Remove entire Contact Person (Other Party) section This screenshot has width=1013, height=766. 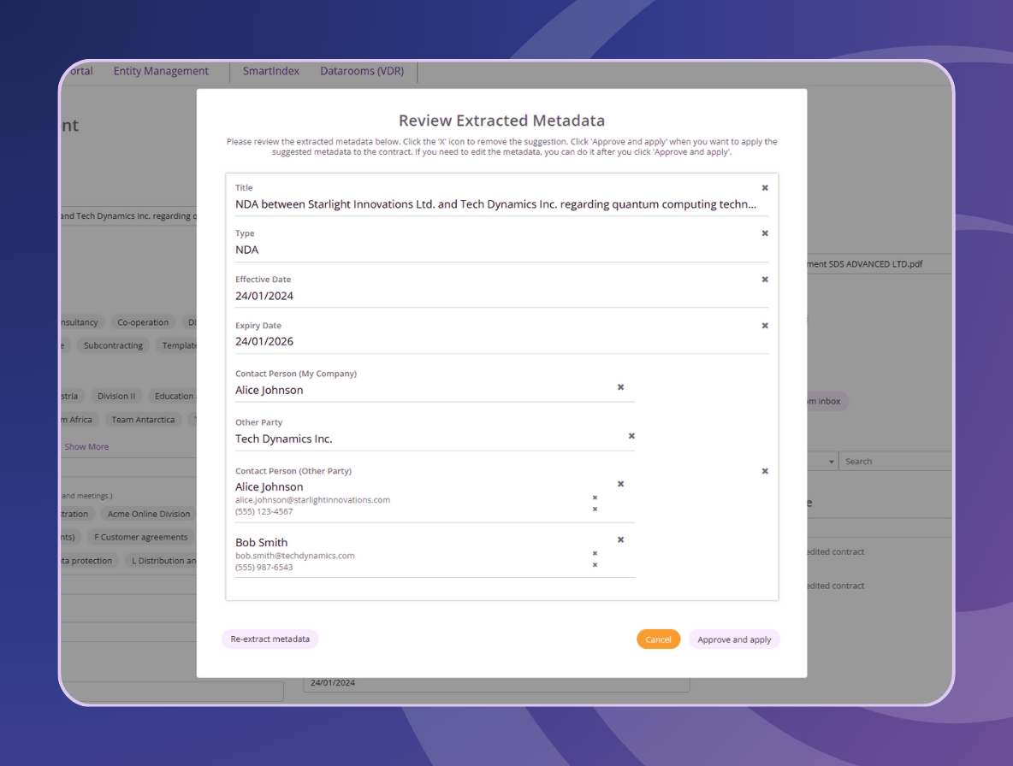[x=765, y=471]
